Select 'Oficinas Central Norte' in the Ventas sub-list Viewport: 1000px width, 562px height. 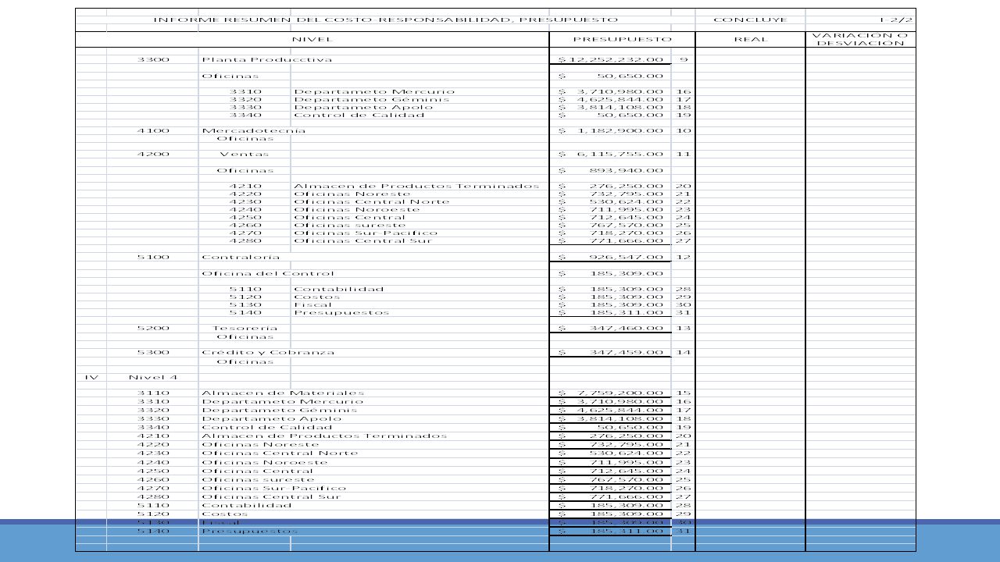coord(371,201)
